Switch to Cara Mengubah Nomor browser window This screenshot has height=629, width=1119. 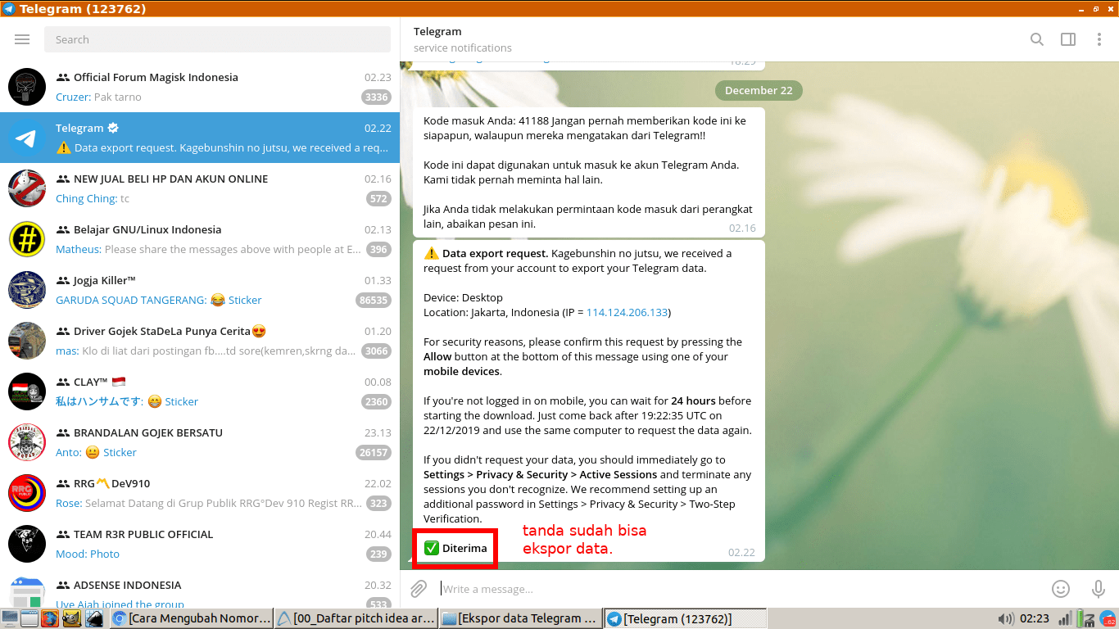(190, 618)
